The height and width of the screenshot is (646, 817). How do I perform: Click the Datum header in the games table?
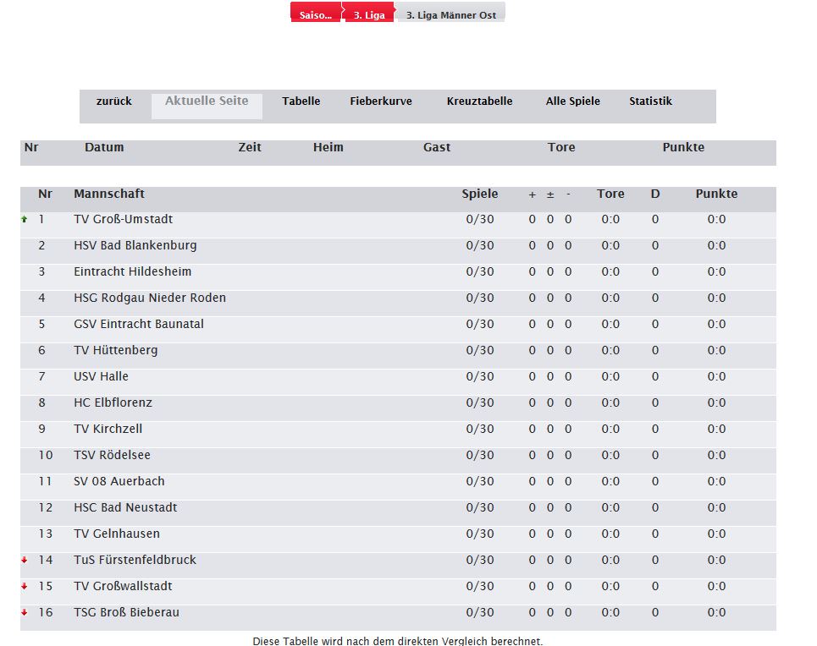coord(104,147)
